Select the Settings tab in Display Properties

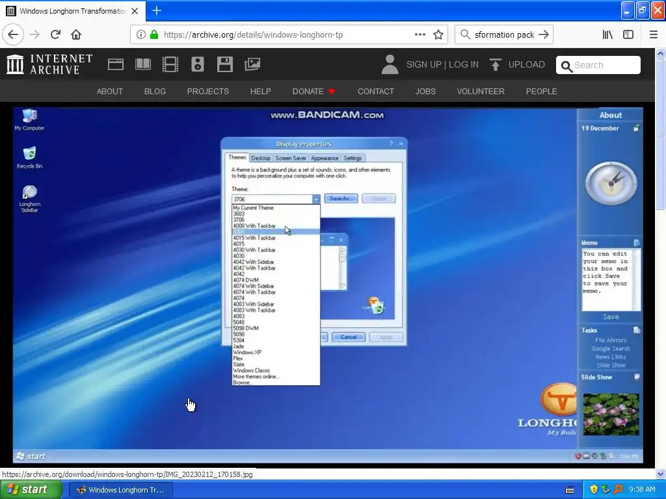tap(353, 158)
